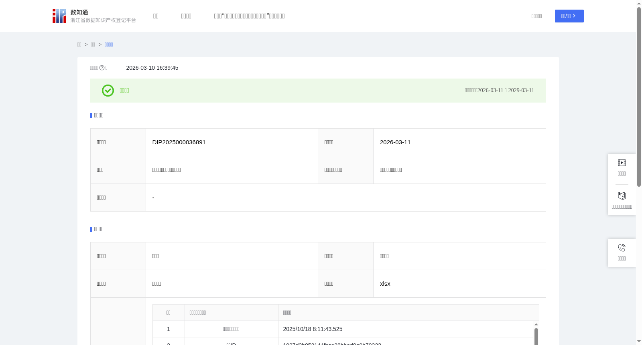Select registration number DIP2025000036891
This screenshot has height=345, width=642.
(179, 142)
